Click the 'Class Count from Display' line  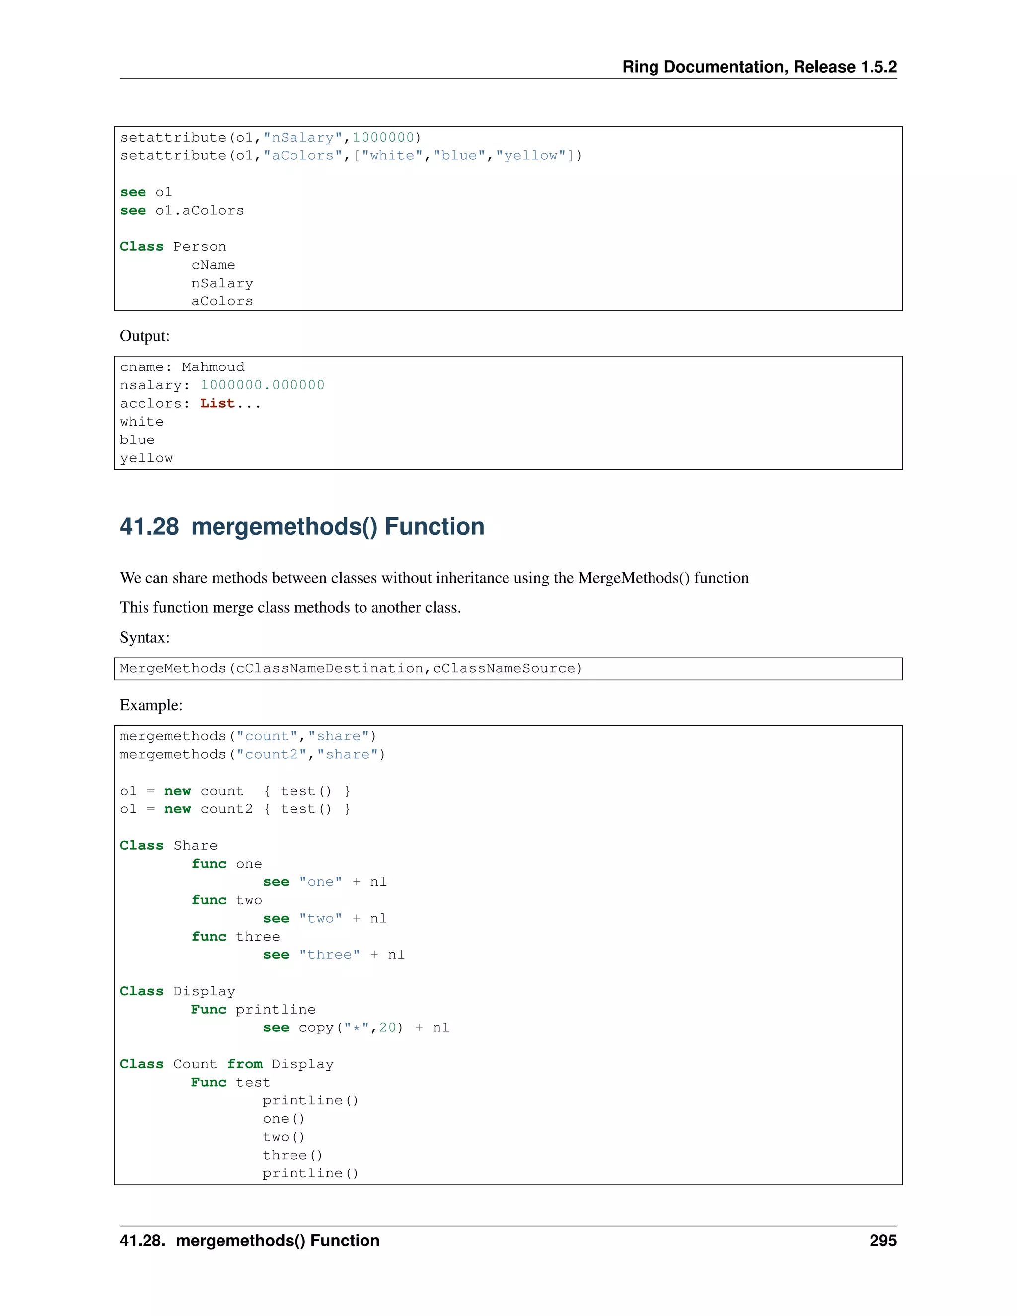point(226,1064)
